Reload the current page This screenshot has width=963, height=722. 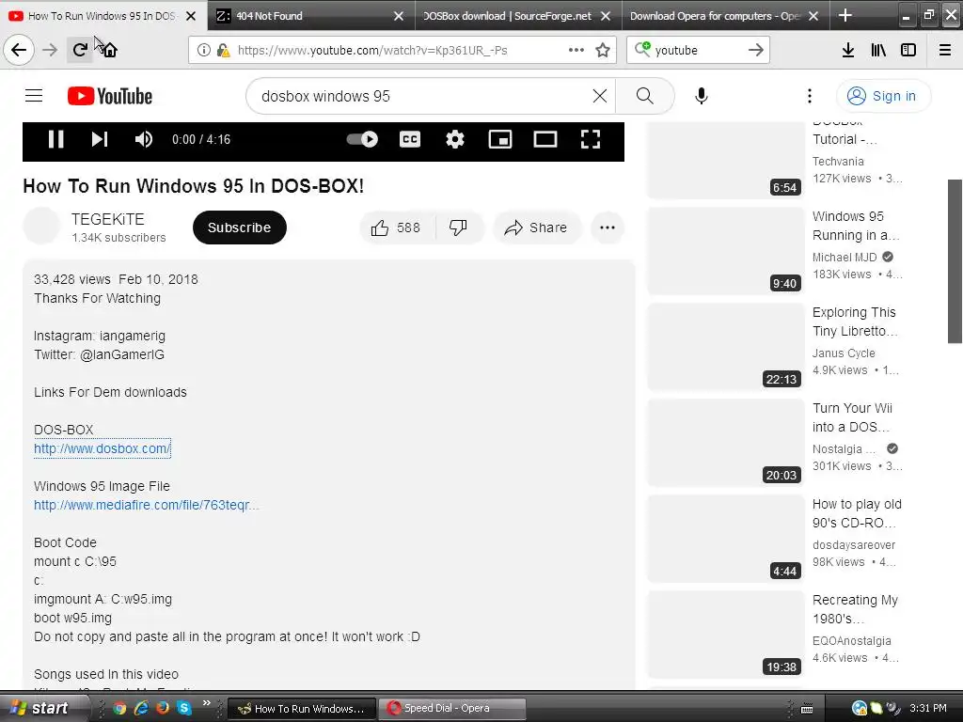pos(80,50)
